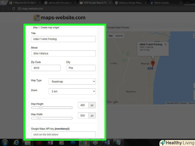Select Satellite view in the preview
Screen dimensions: 195x146
(x=119, y=36)
